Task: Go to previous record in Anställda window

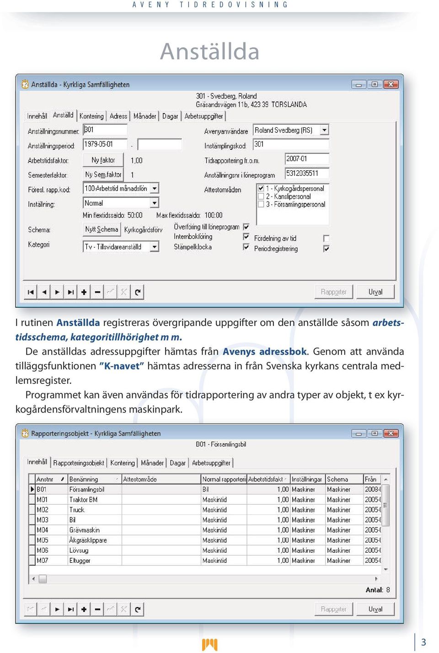Action: pos(44,292)
